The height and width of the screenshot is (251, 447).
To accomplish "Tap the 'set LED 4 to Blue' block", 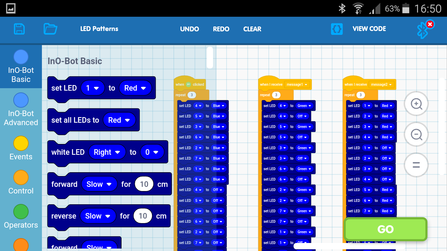I will pyautogui.click(x=203, y=106).
